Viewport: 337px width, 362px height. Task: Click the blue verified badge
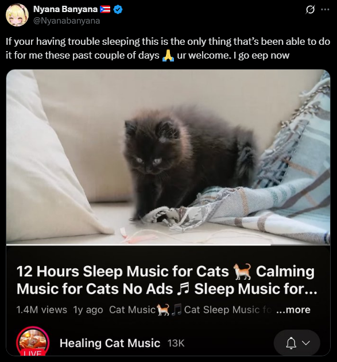click(118, 9)
